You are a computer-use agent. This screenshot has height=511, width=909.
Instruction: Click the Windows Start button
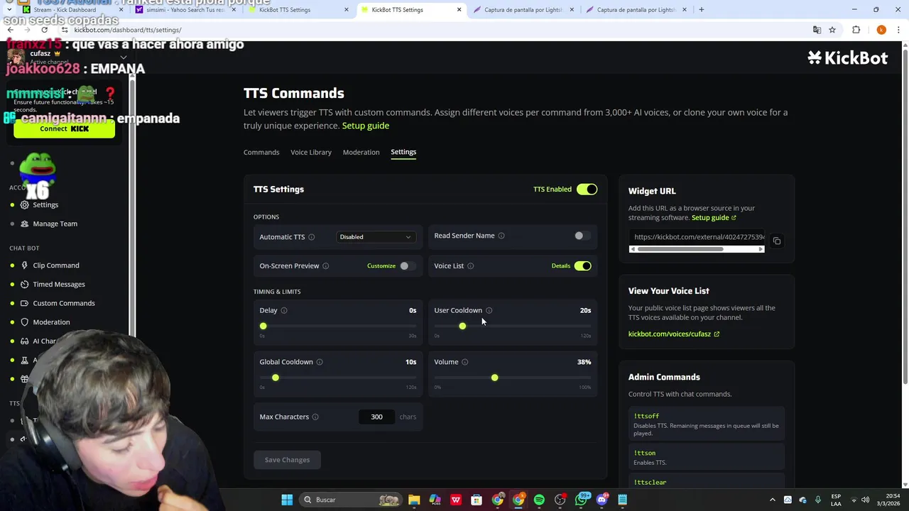[287, 500]
